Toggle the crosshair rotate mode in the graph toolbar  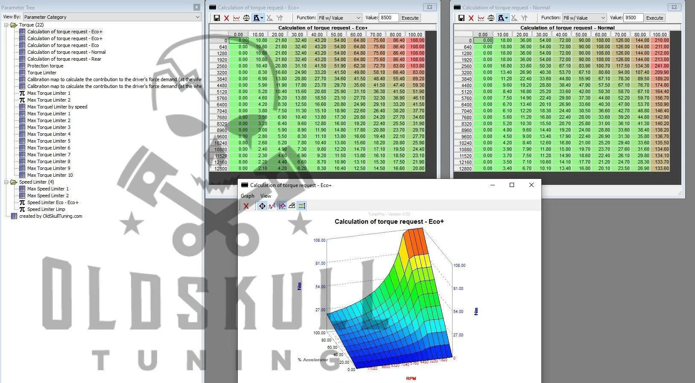pos(262,206)
